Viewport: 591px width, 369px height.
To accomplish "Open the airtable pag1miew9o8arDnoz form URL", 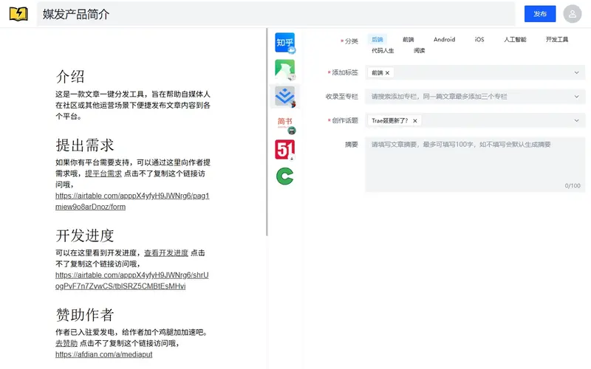I will (132, 201).
